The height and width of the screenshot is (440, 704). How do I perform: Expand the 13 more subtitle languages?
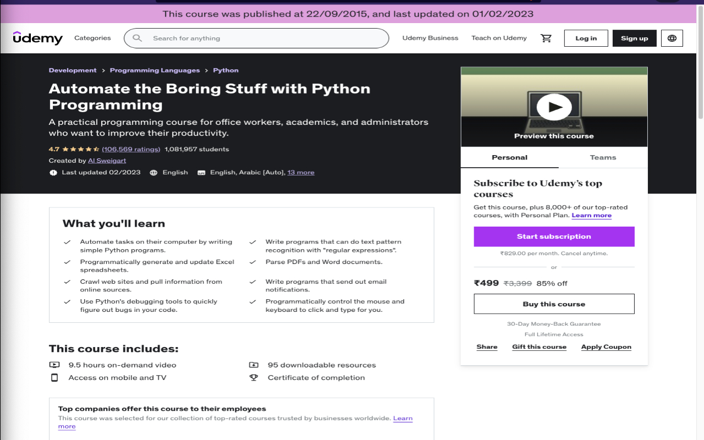(x=301, y=172)
